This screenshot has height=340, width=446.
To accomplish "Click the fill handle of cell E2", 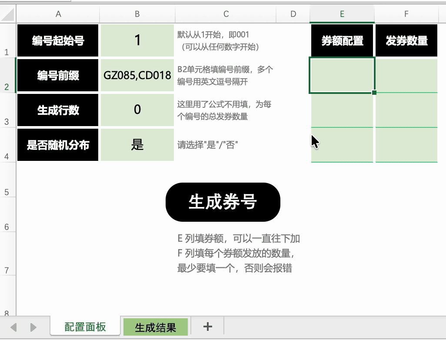I will coord(374,93).
